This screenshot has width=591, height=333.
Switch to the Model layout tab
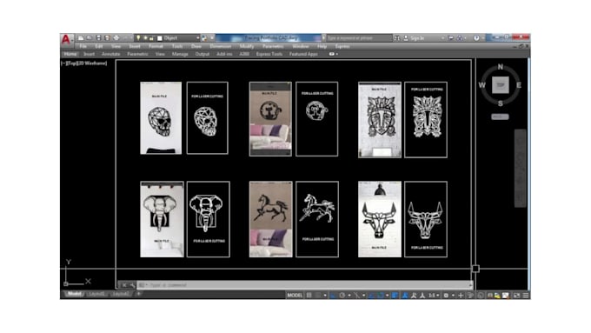(74, 294)
